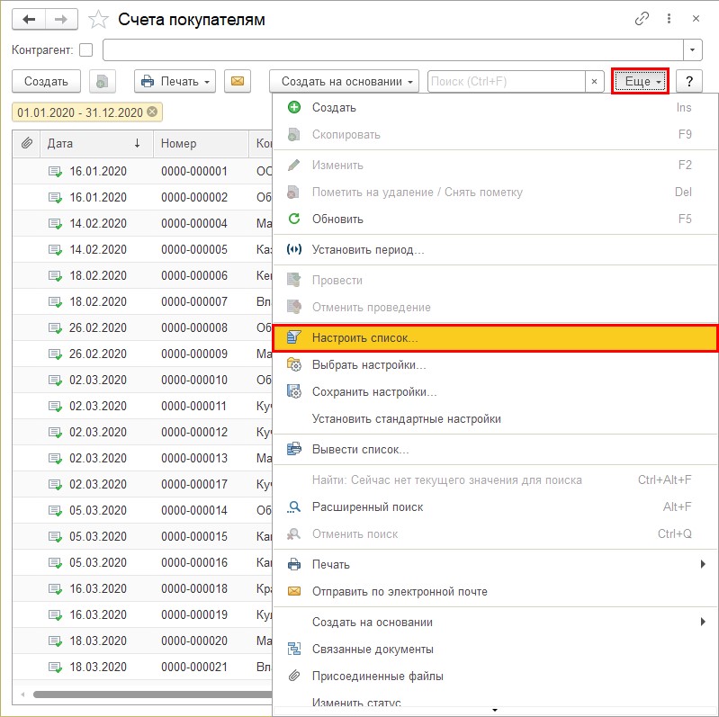The image size is (719, 717).
Task: Click the search field Поиск (Ctrl+F)
Action: (x=506, y=82)
